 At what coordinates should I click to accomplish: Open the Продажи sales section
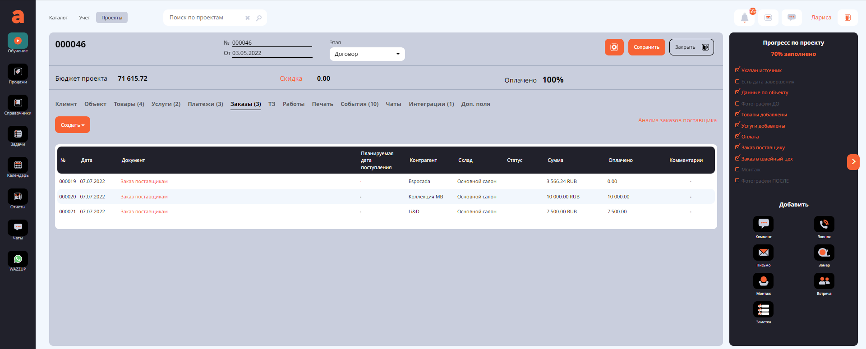[x=18, y=72]
